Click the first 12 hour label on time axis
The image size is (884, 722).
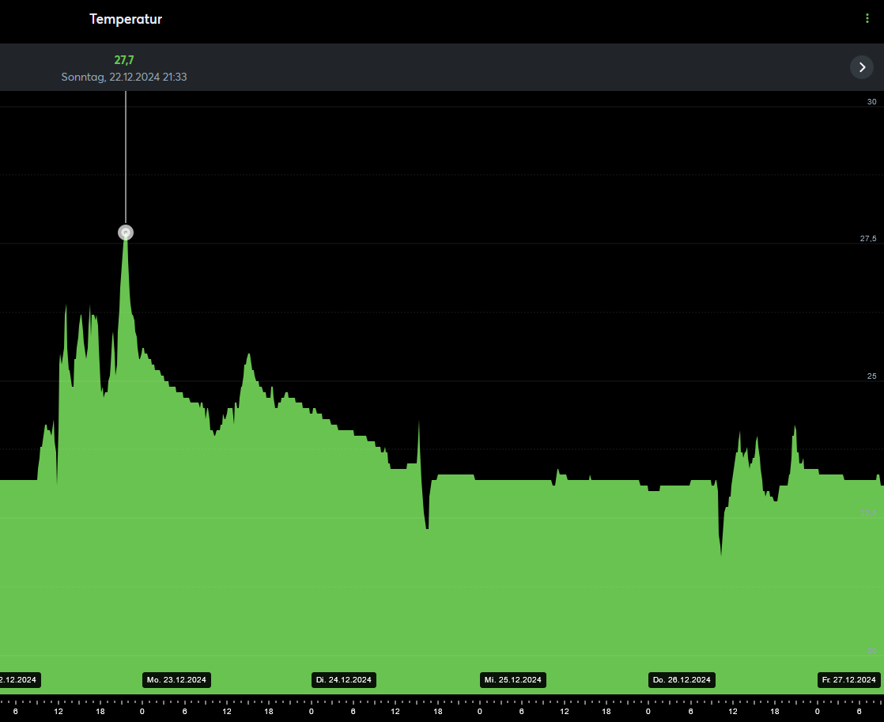[59, 712]
